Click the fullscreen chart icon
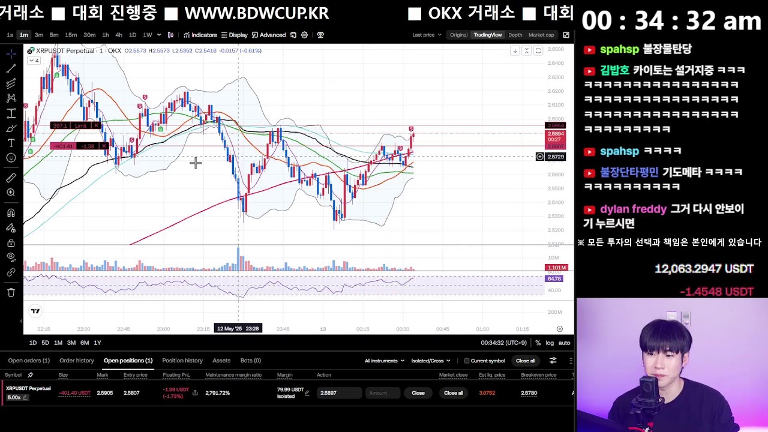 [x=566, y=35]
